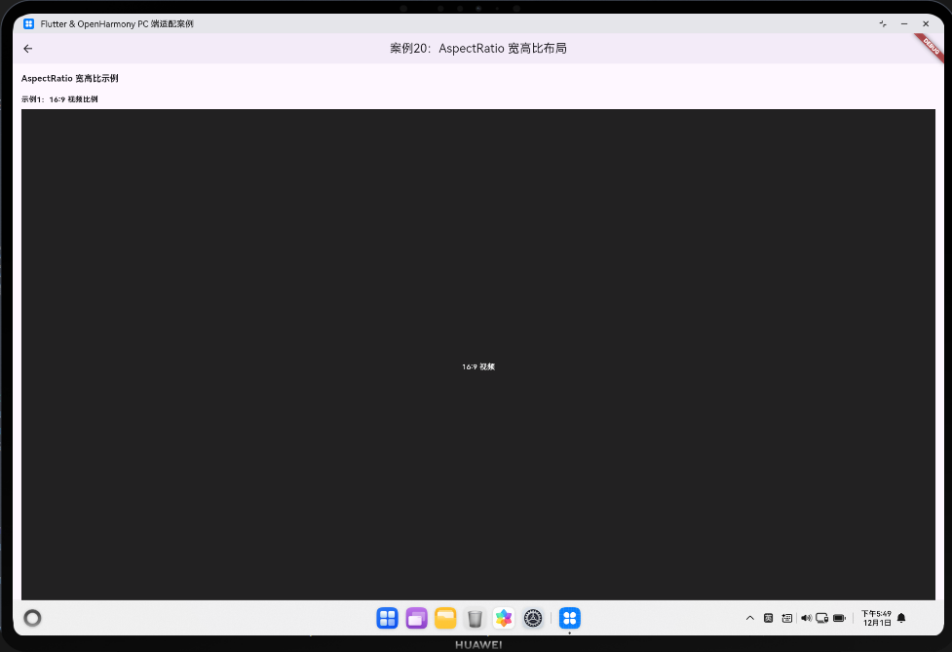Tap the 16:9 视频 placeholder area
Viewport: 952px width, 652px height.
tap(478, 366)
